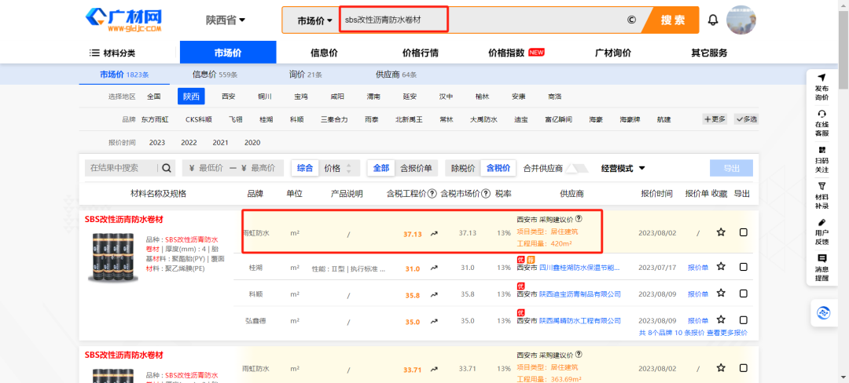Check export box for 雨虹防水 37.13 row
Screen dimensions: 849x383
[744, 232]
